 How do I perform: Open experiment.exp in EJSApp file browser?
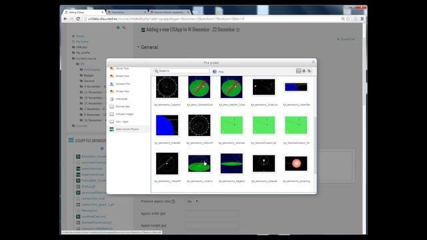pyautogui.click(x=92, y=169)
